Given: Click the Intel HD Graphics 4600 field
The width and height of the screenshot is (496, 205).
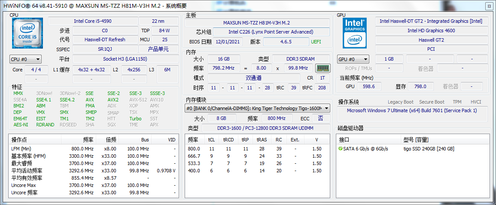Looking at the screenshot, I should (x=431, y=31).
